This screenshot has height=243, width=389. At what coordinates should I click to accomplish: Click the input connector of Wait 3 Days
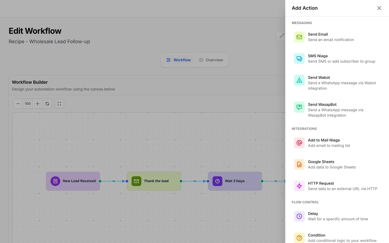point(208,181)
